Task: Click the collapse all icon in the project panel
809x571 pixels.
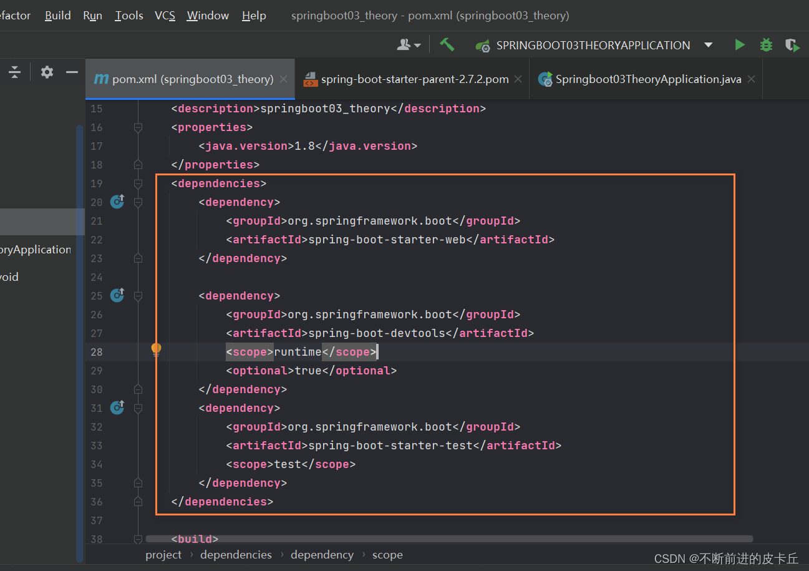Action: [x=15, y=72]
